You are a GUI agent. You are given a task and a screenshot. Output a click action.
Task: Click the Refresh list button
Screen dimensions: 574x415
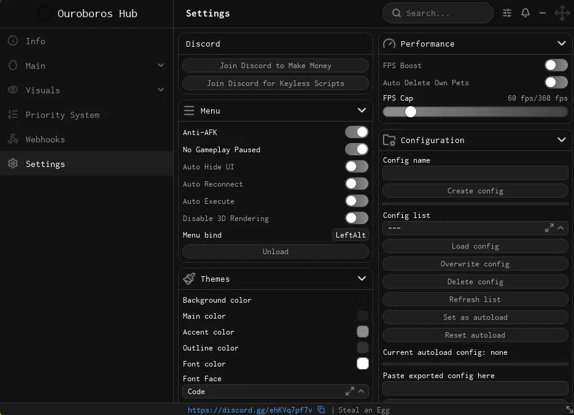click(475, 300)
